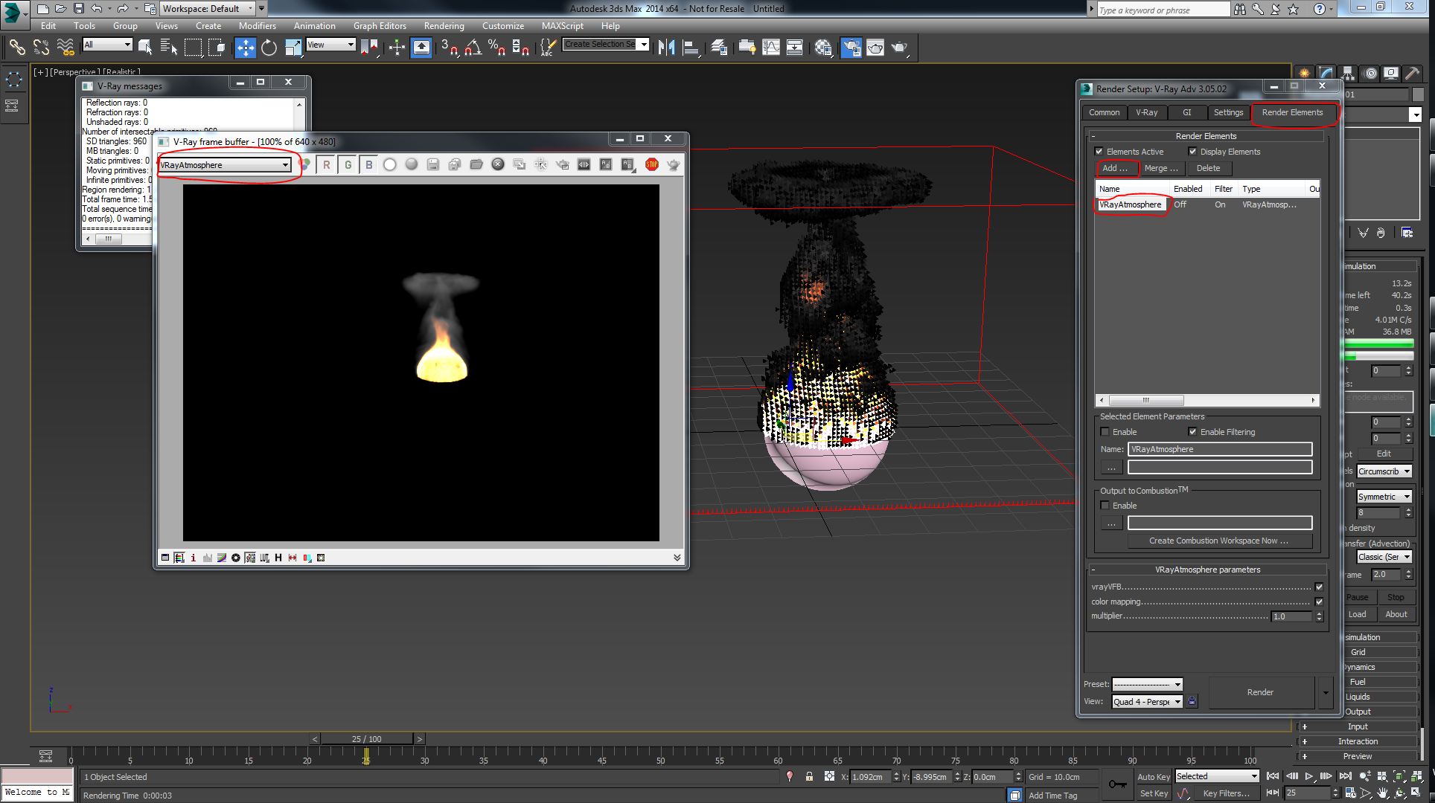Toggle Display Elements checkbox
The height and width of the screenshot is (803, 1435).
click(1193, 152)
